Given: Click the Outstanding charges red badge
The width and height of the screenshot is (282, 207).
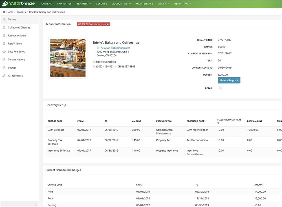Looking at the screenshot, I should coord(93,24).
